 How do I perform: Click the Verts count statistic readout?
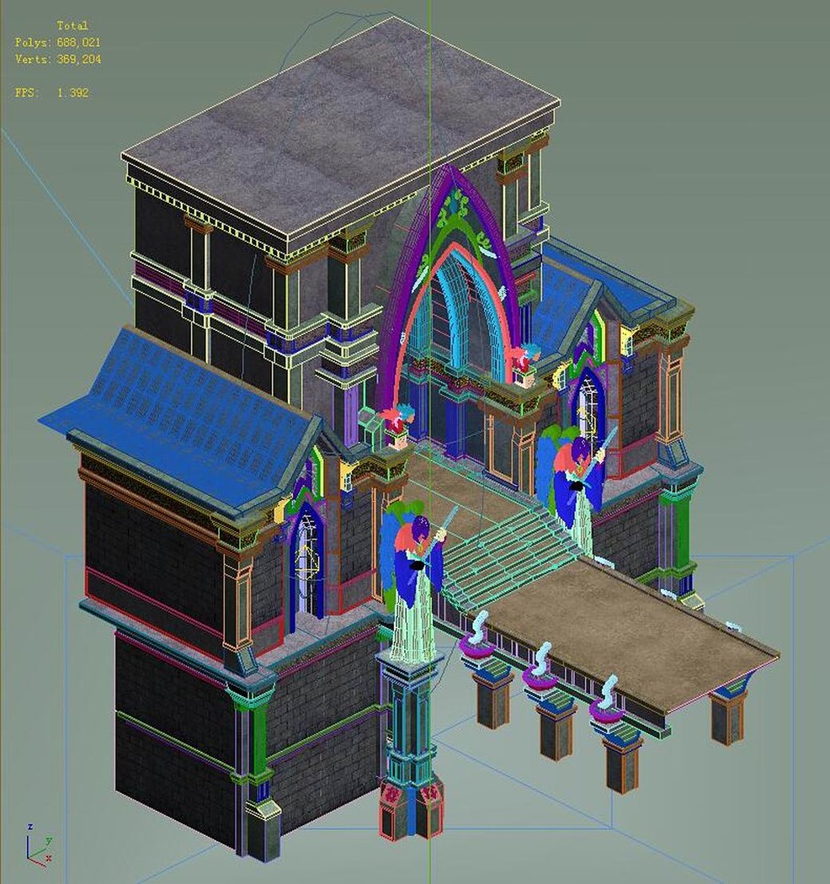(x=58, y=59)
